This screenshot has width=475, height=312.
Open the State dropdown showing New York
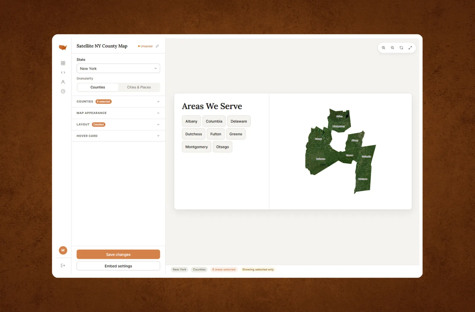(x=118, y=69)
